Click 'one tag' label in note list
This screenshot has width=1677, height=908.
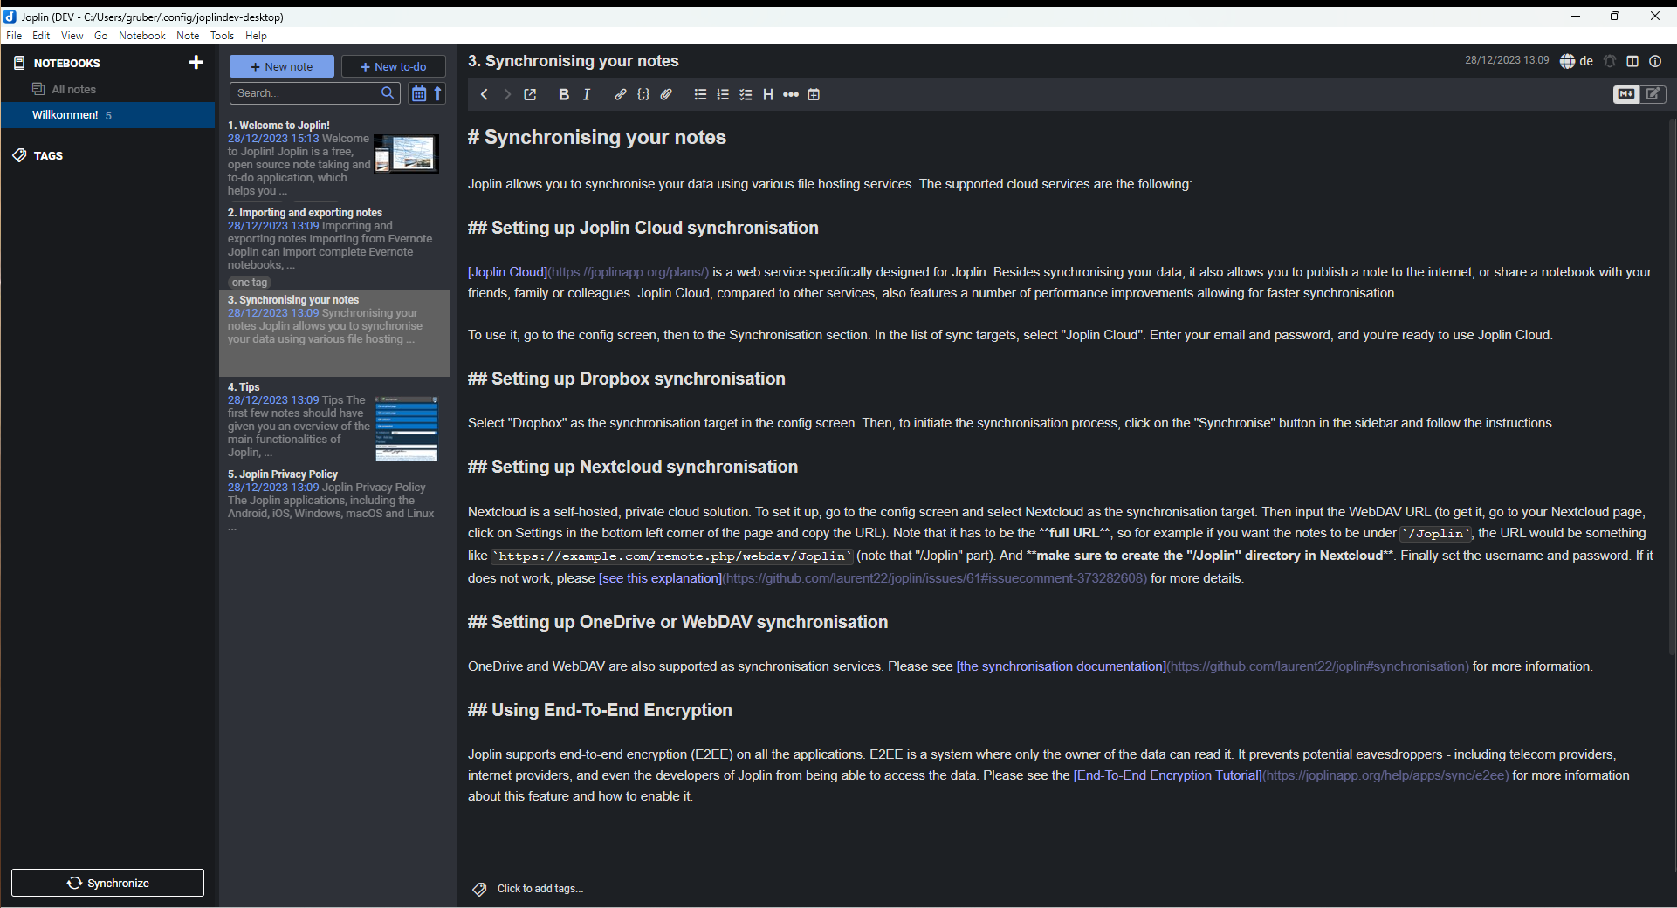(250, 283)
